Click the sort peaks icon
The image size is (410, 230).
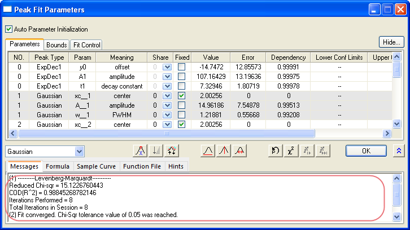(156, 151)
